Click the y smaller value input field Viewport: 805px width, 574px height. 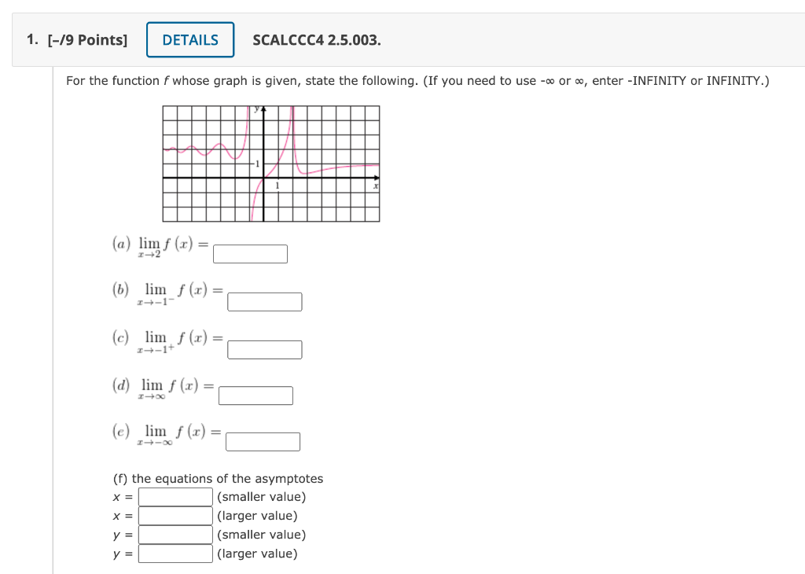click(175, 534)
